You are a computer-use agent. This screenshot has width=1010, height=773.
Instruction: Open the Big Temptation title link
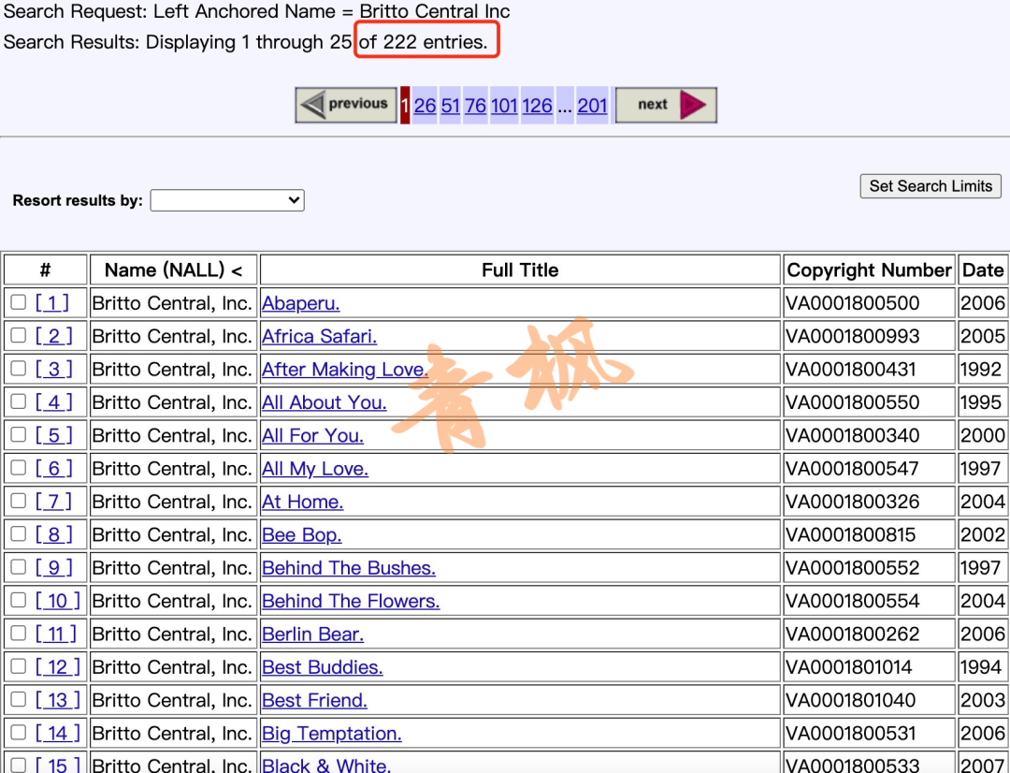[332, 733]
